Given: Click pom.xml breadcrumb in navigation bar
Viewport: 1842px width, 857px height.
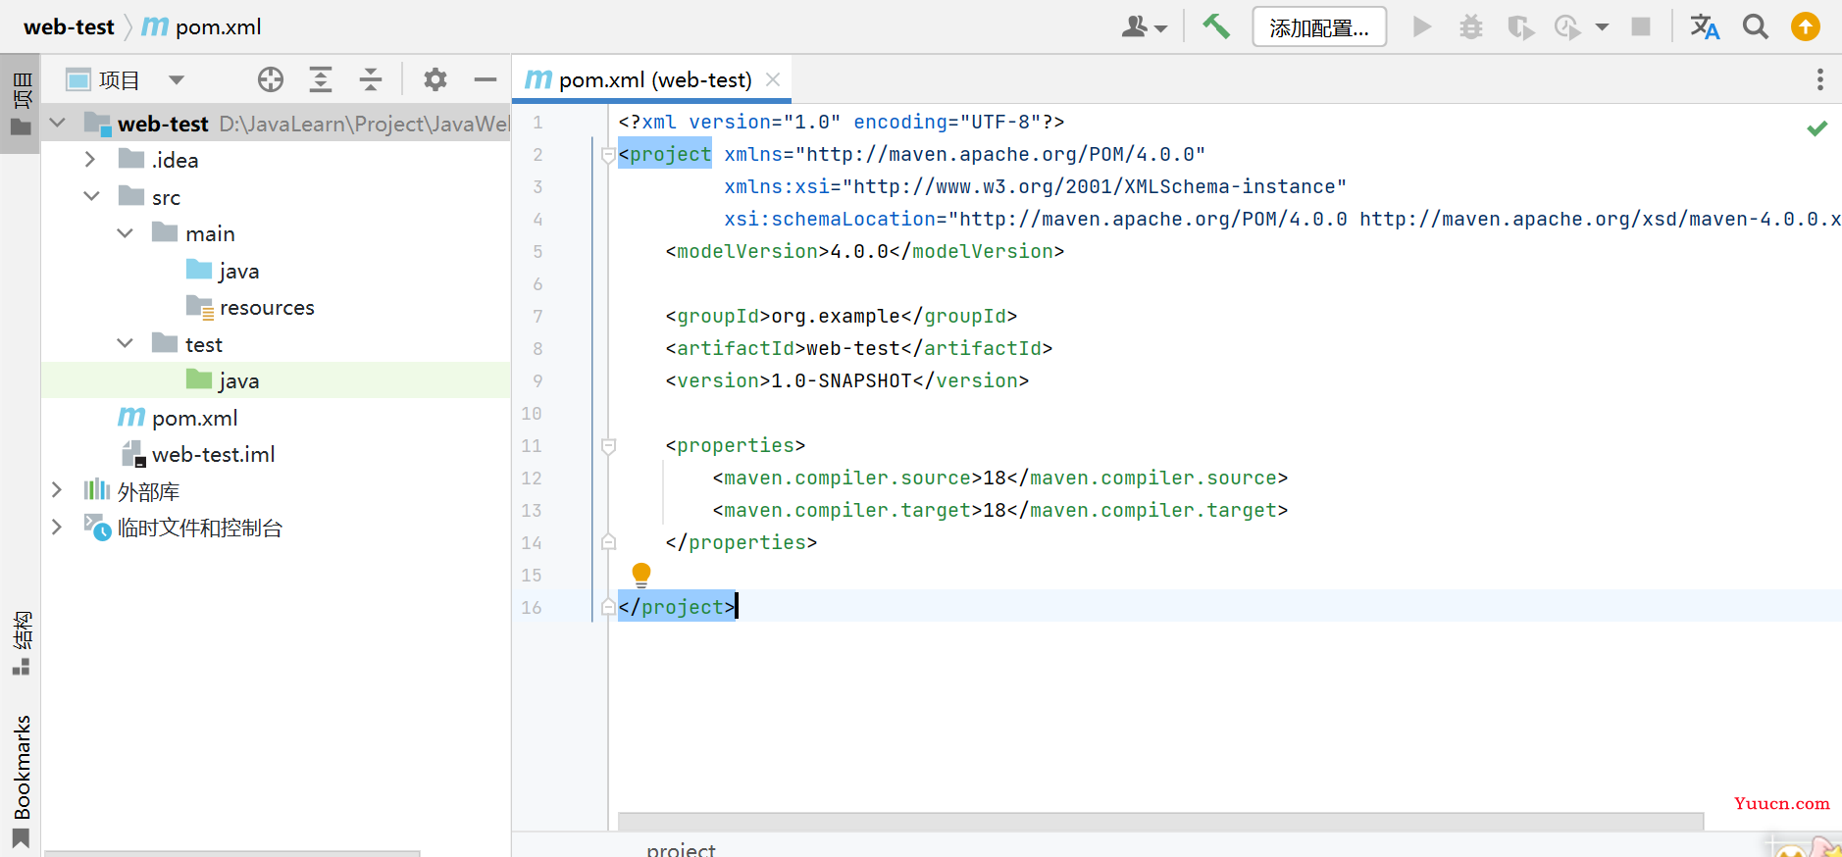Looking at the screenshot, I should (202, 26).
